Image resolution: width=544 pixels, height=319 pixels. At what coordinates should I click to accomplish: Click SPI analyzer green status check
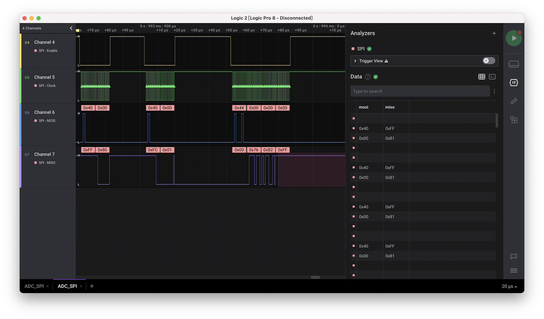coord(369,49)
